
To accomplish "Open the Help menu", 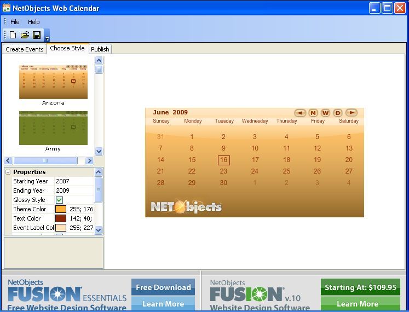I will click(33, 22).
